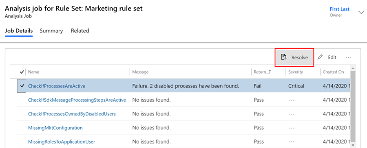
Task: Click 'No issues found.' in CheckIfSdkMessageProcessingStepsAreActive row
Action: pos(151,100)
